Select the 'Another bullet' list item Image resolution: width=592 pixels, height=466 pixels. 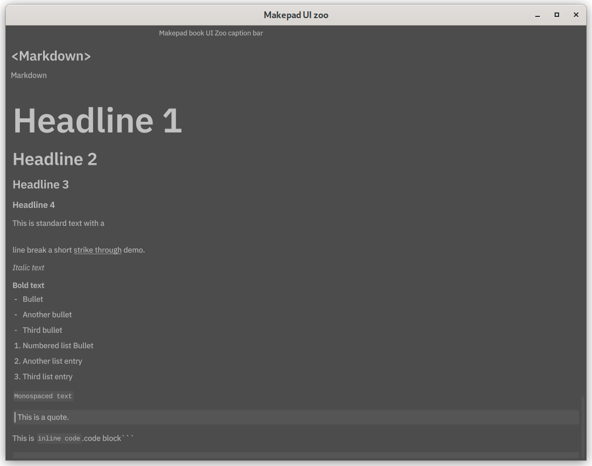point(47,314)
